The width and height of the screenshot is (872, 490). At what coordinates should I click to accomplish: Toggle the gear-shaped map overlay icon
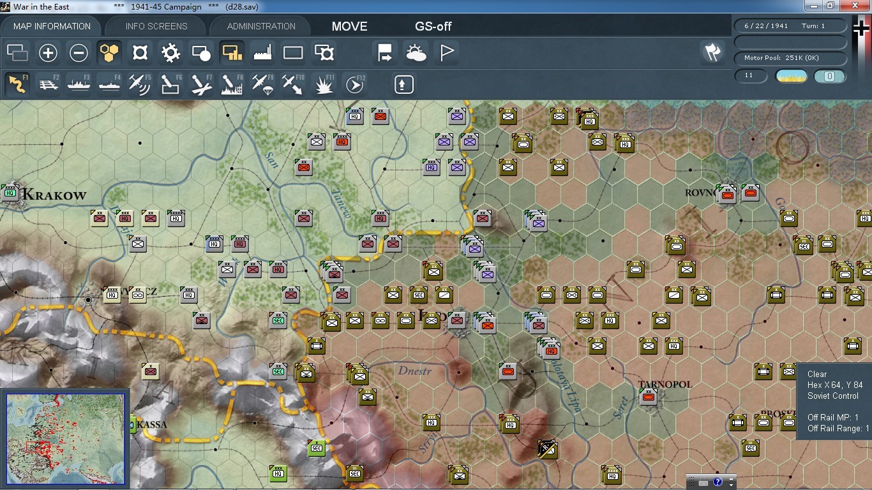(x=170, y=53)
